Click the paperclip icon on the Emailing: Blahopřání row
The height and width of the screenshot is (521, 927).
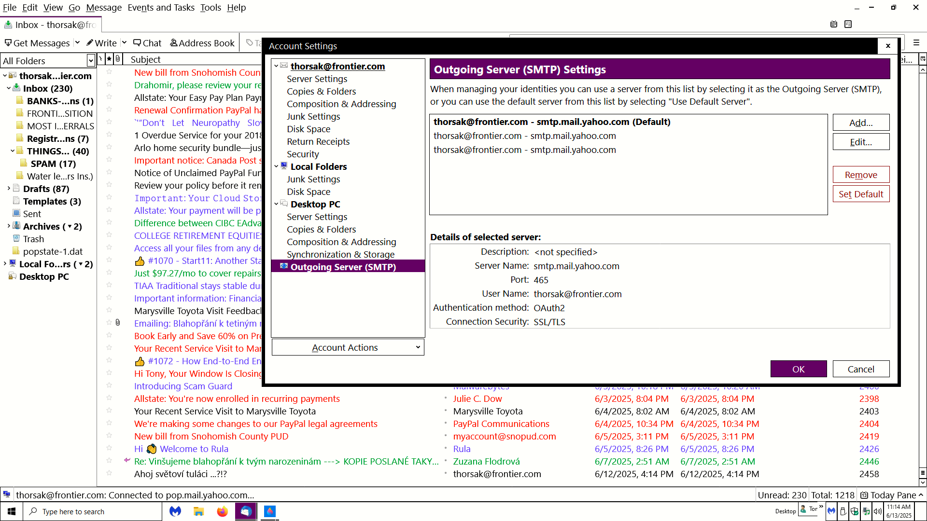coord(118,322)
